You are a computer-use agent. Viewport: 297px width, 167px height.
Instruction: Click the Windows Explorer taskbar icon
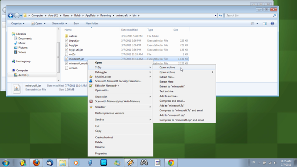[x=63, y=163]
